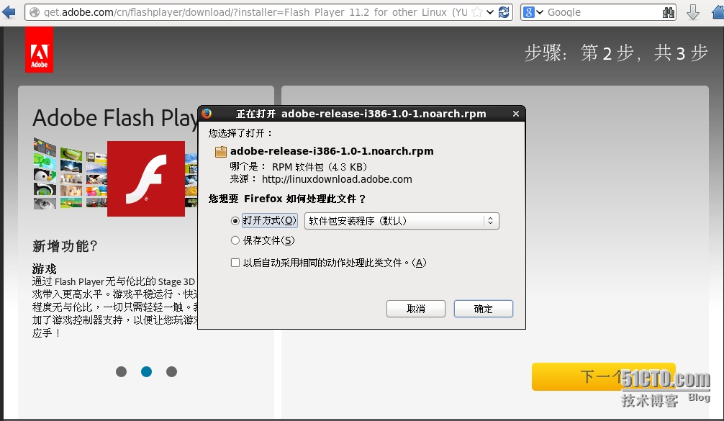The width and height of the screenshot is (724, 421).
Task: Open the 软件包安装程序 application dropdown
Action: [x=402, y=221]
